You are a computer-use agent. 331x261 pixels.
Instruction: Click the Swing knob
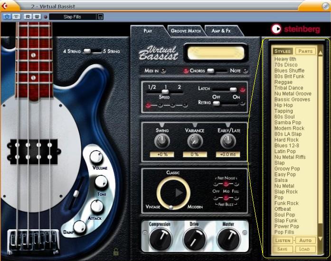coord(162,141)
